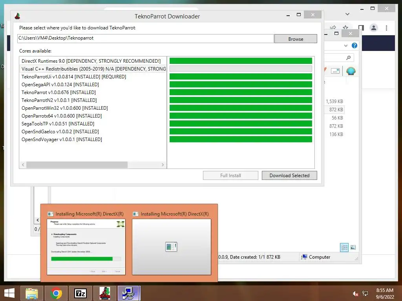This screenshot has height=301, width=402.
Task: Click icon of first DirectX installer preview
Action: point(51,214)
